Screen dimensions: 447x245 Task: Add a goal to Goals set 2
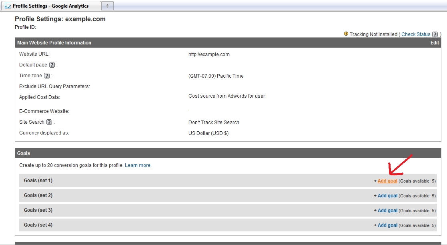click(x=387, y=195)
